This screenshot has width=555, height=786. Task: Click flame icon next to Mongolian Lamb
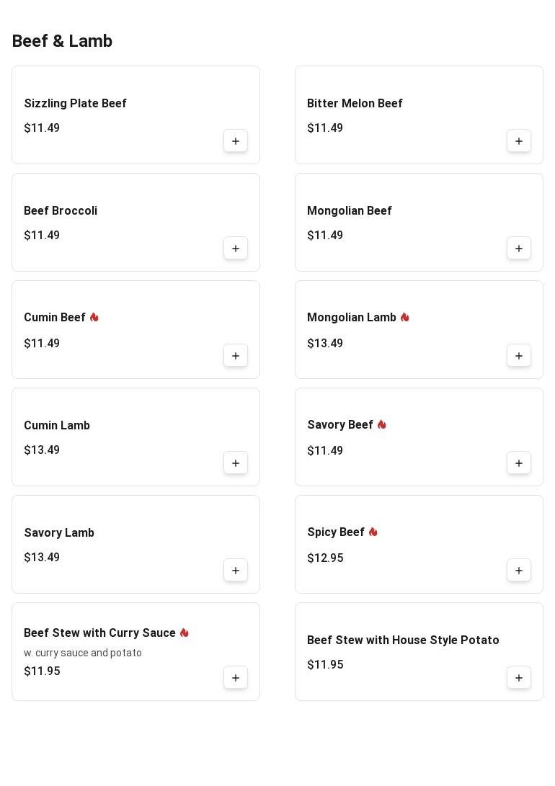pyautogui.click(x=404, y=318)
